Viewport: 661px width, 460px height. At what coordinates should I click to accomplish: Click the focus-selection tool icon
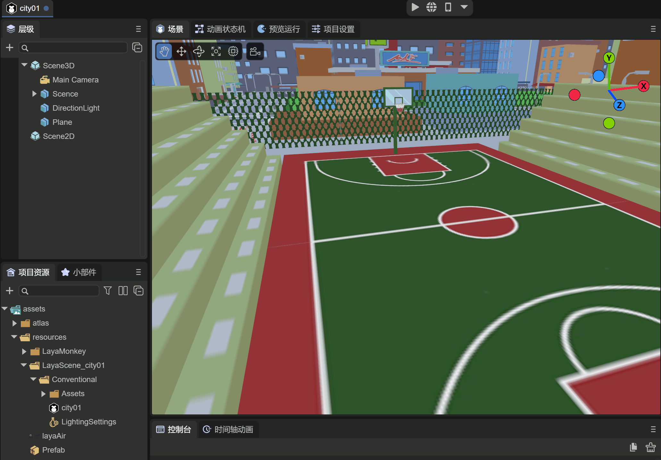[x=216, y=51]
